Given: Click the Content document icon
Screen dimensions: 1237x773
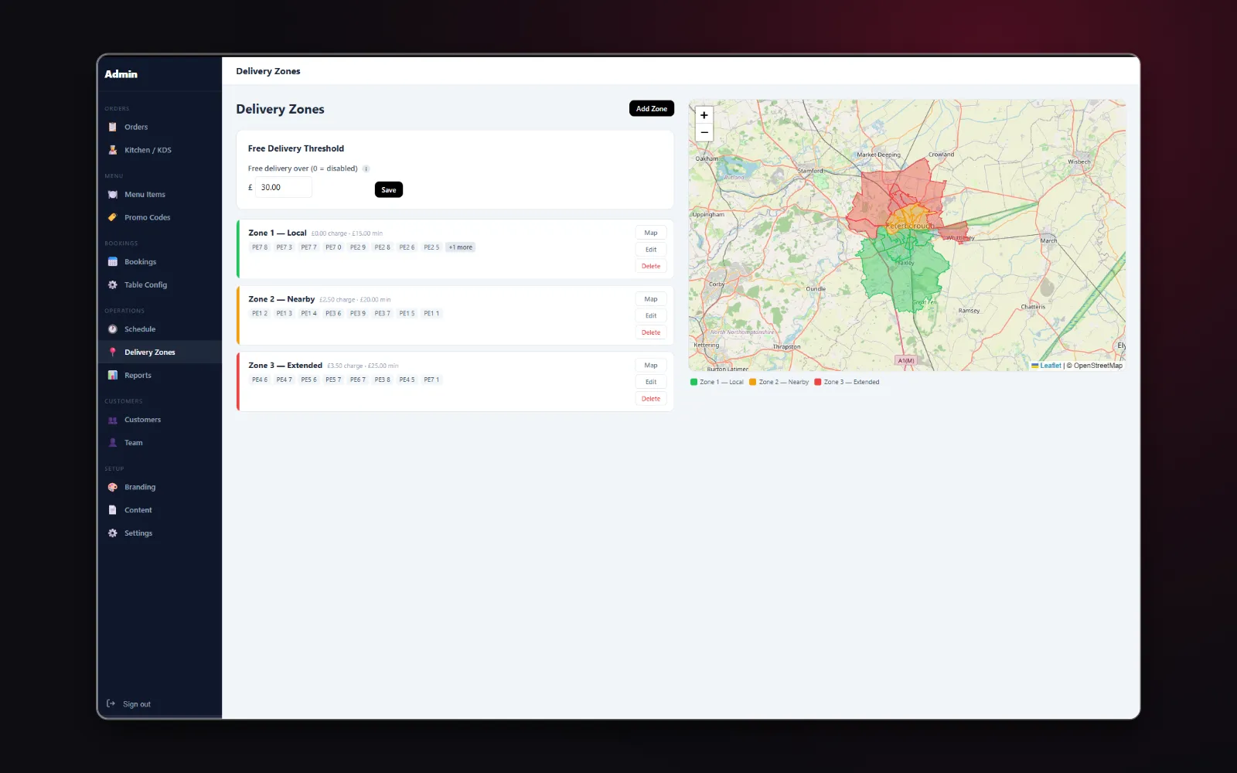Looking at the screenshot, I should click(x=113, y=510).
